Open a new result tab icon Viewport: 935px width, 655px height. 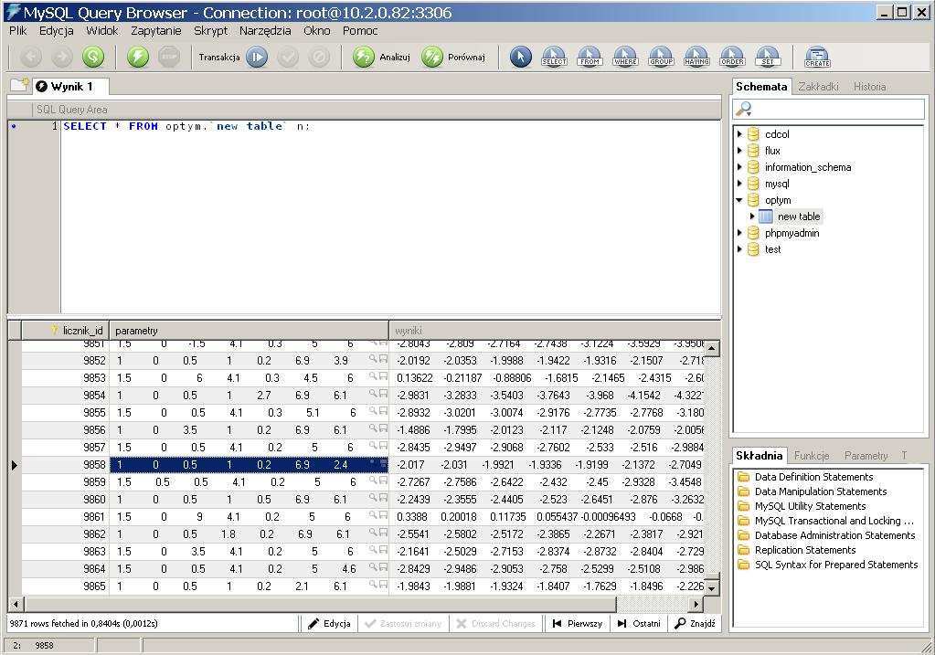pos(19,86)
